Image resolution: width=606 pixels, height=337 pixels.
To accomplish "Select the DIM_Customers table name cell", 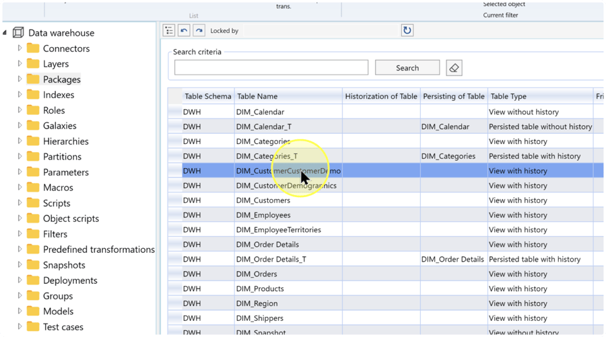I will point(288,200).
